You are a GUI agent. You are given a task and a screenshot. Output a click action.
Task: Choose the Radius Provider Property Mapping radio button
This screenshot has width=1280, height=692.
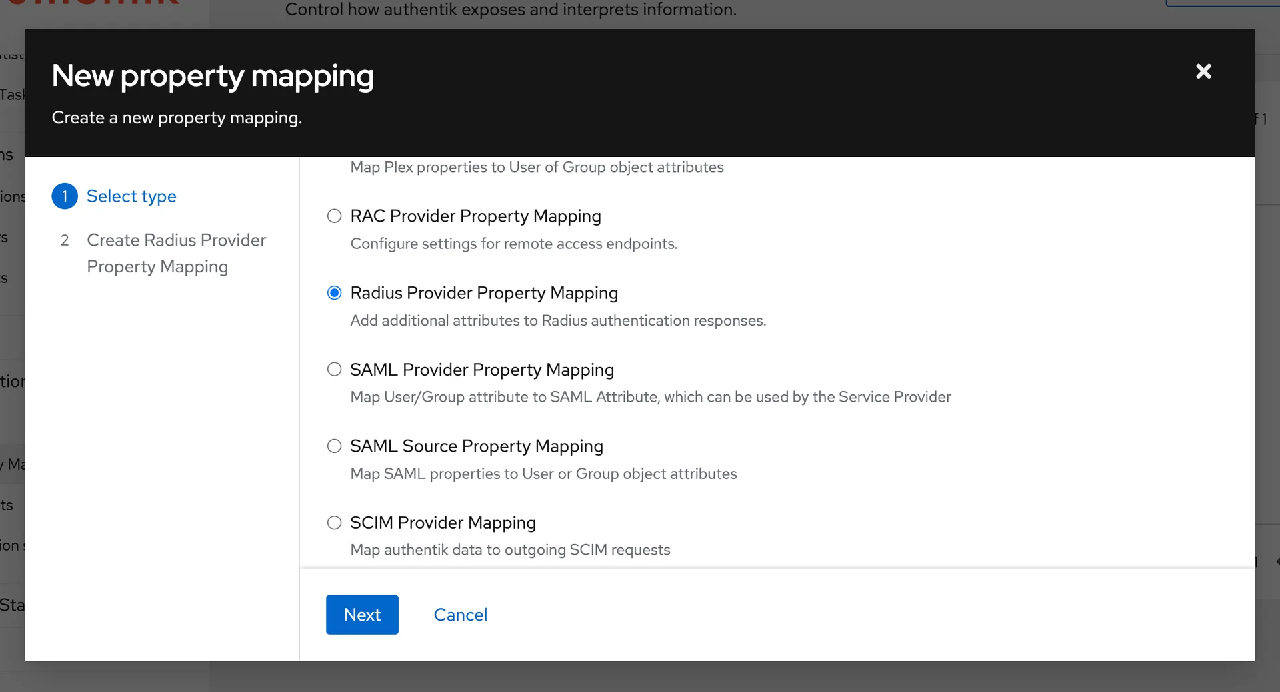[x=334, y=293]
